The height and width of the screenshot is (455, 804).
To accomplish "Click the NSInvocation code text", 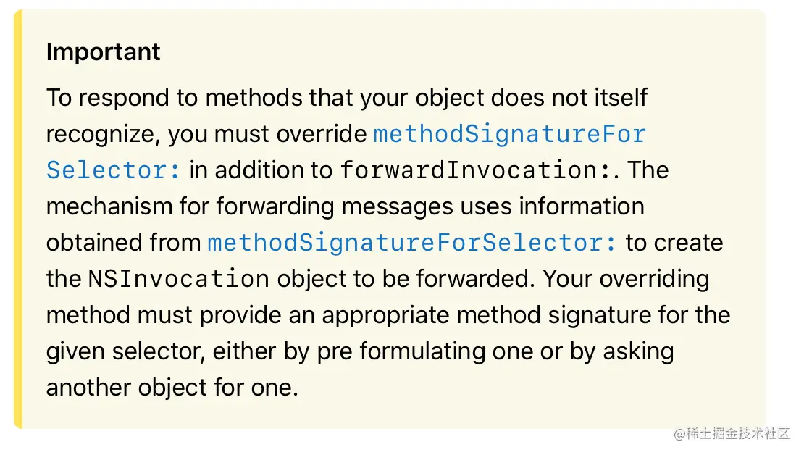I will pos(178,279).
